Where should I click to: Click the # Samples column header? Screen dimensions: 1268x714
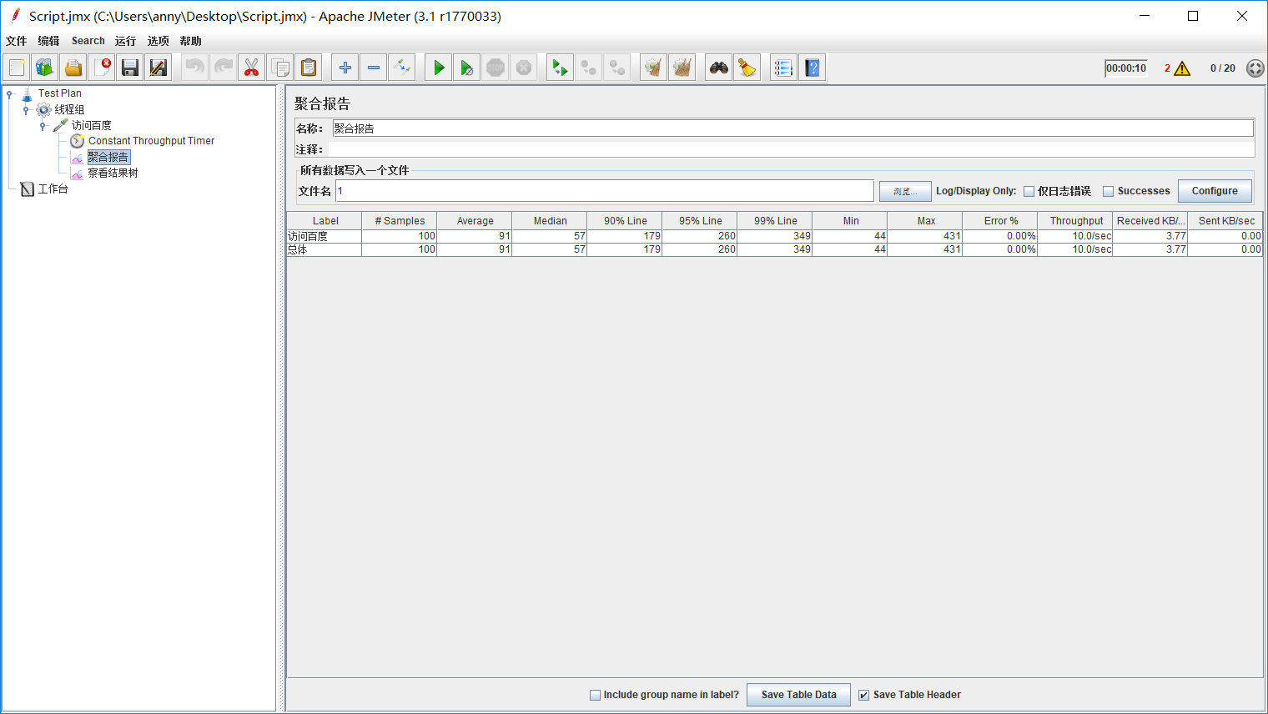click(x=400, y=221)
